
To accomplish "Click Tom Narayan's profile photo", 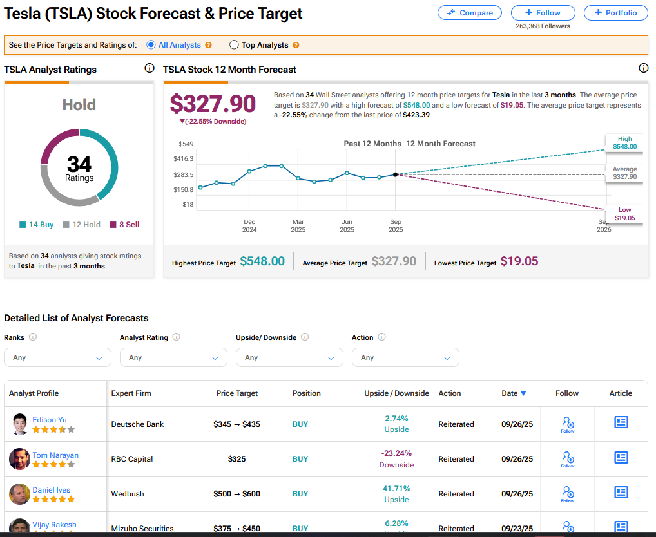I will 20,459.
